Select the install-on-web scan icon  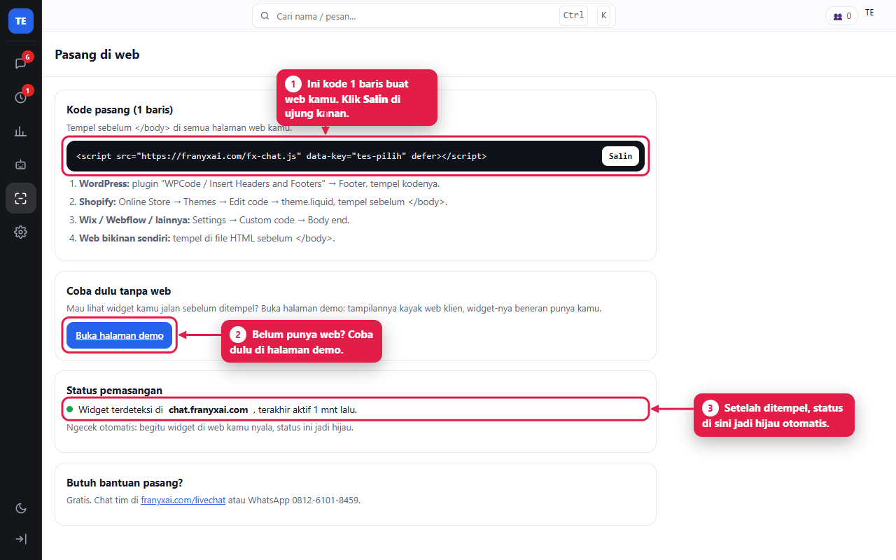point(21,198)
